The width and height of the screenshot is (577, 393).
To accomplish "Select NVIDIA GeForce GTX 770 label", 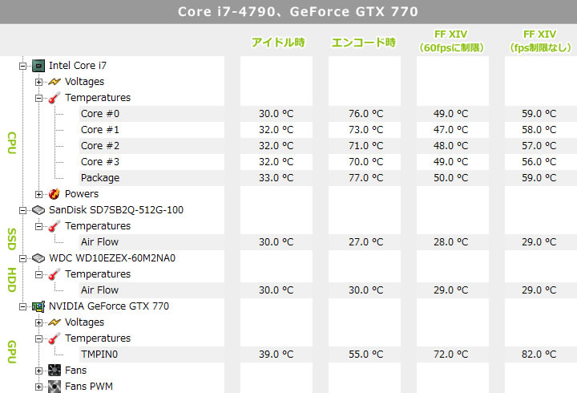I will (109, 306).
